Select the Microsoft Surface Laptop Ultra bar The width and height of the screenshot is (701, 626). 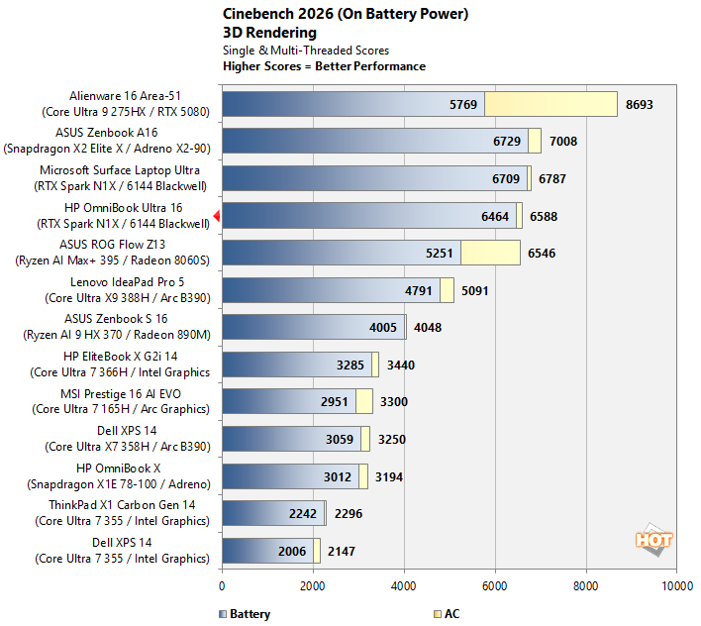pyautogui.click(x=374, y=178)
